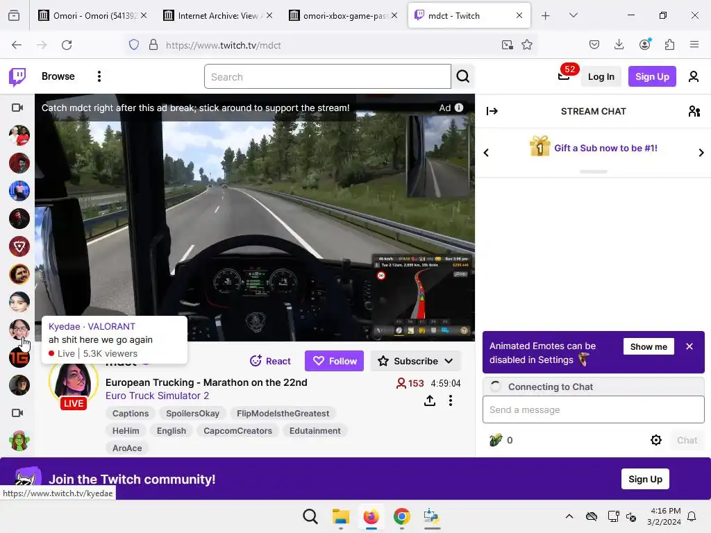711x533 pixels.
Task: Select the Captions tag
Action: [x=131, y=414]
